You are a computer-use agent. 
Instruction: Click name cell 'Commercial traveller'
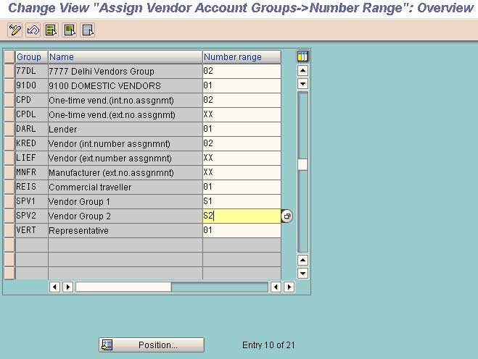125,187
